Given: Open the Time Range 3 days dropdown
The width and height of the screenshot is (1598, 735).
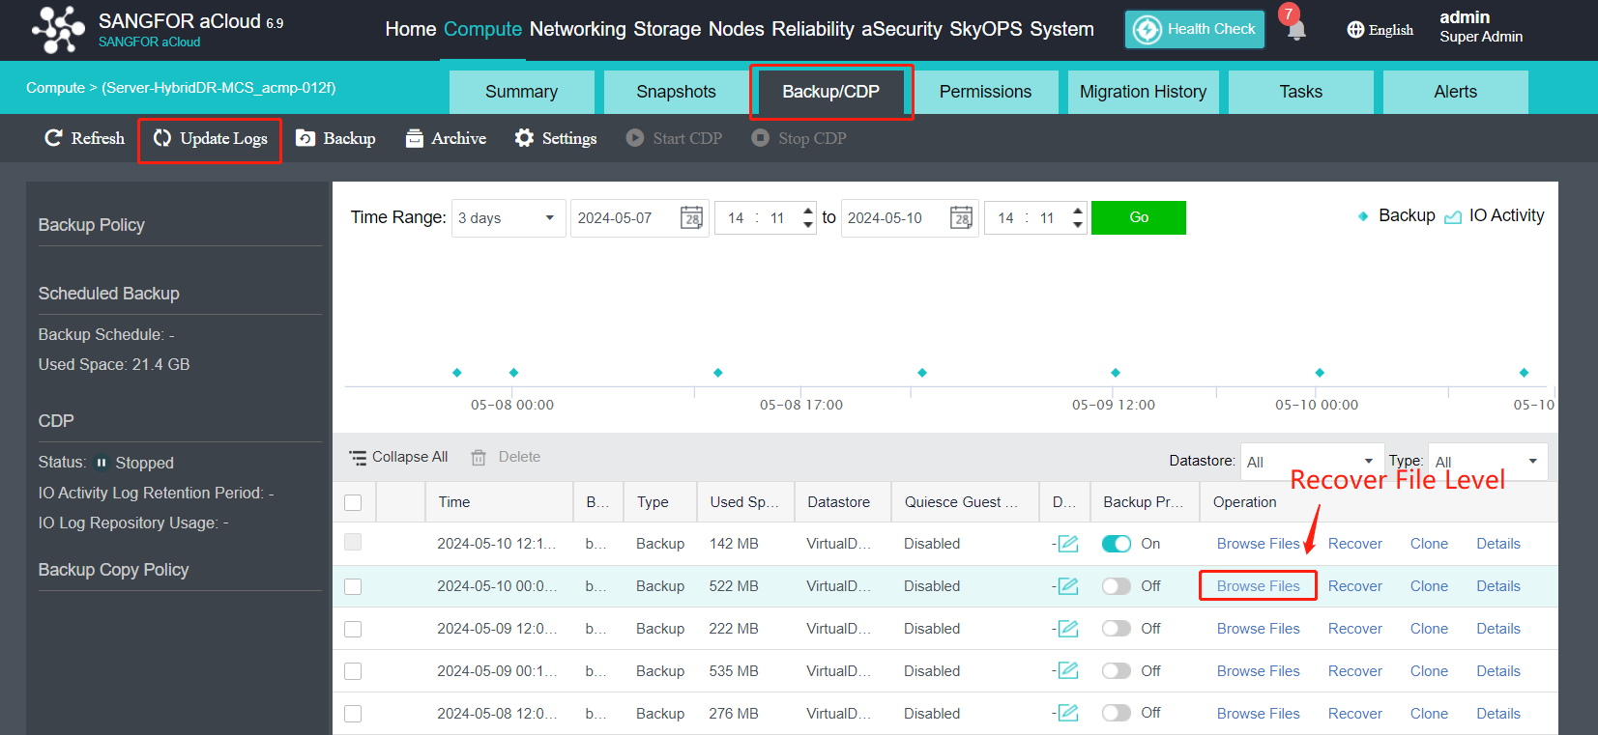Looking at the screenshot, I should tap(508, 218).
